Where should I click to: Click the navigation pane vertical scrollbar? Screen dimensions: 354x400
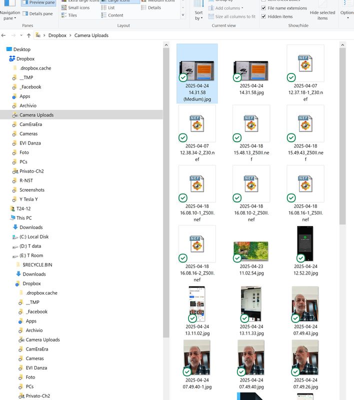click(165, 200)
